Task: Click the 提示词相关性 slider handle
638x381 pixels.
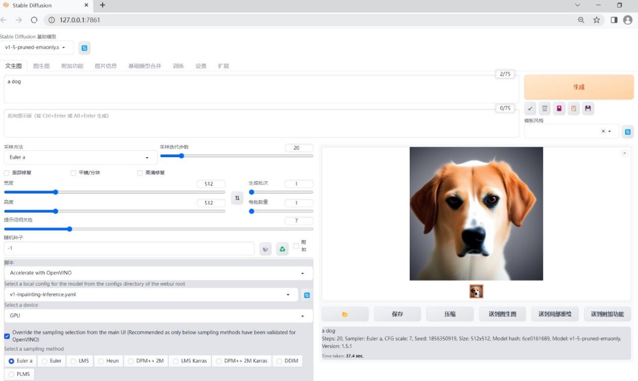Action: 70,229
